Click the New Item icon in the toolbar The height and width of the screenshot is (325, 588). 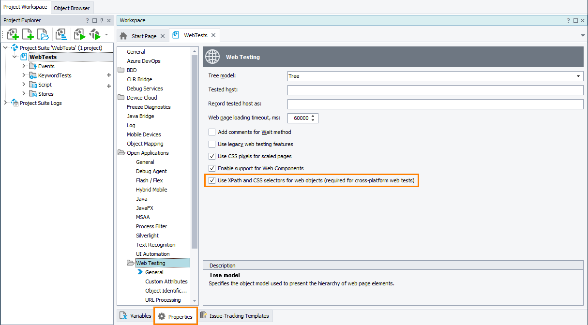(x=28, y=34)
